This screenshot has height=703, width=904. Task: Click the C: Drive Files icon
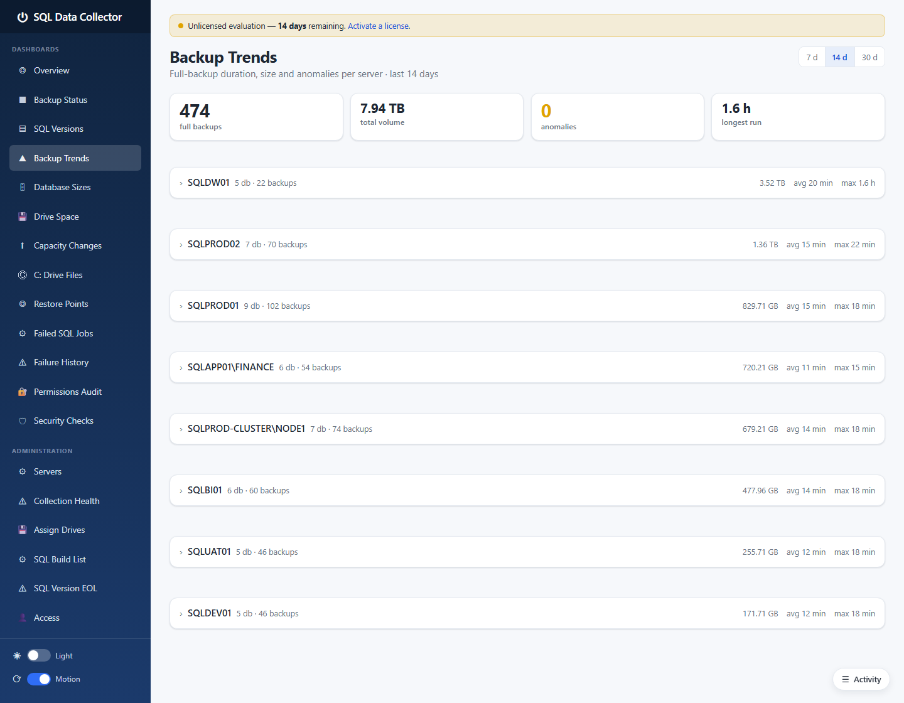pos(23,275)
